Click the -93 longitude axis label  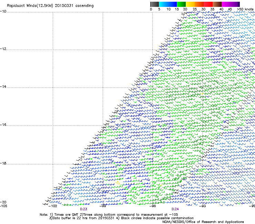click(x=203, y=206)
